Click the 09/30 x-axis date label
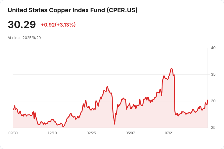The image size is (224, 149). (x=13, y=133)
